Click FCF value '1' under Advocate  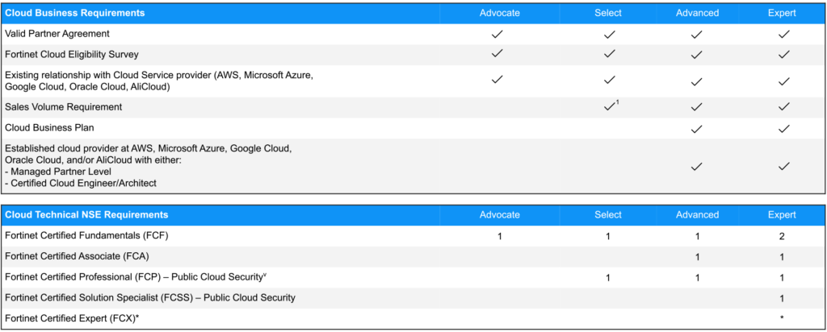(500, 236)
